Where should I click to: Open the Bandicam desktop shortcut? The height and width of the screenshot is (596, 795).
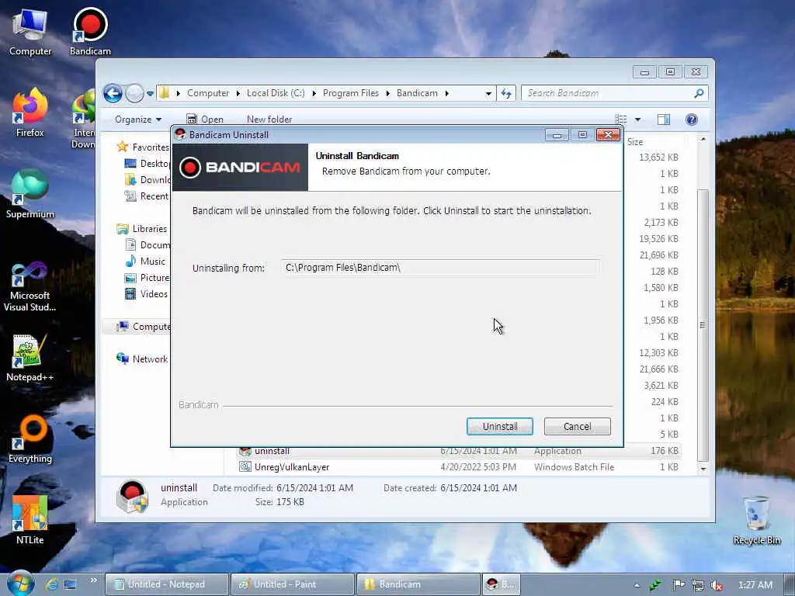(x=90, y=31)
